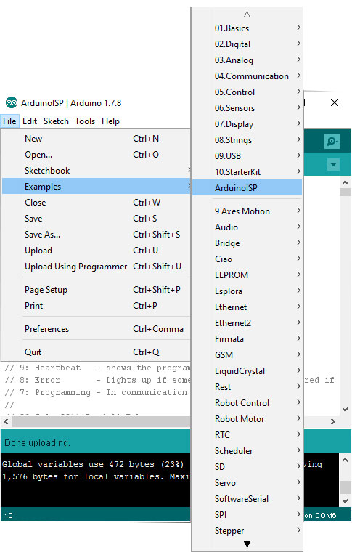Click editor horizontal scrollbar left arrow
The image size is (352, 552).
(6, 421)
